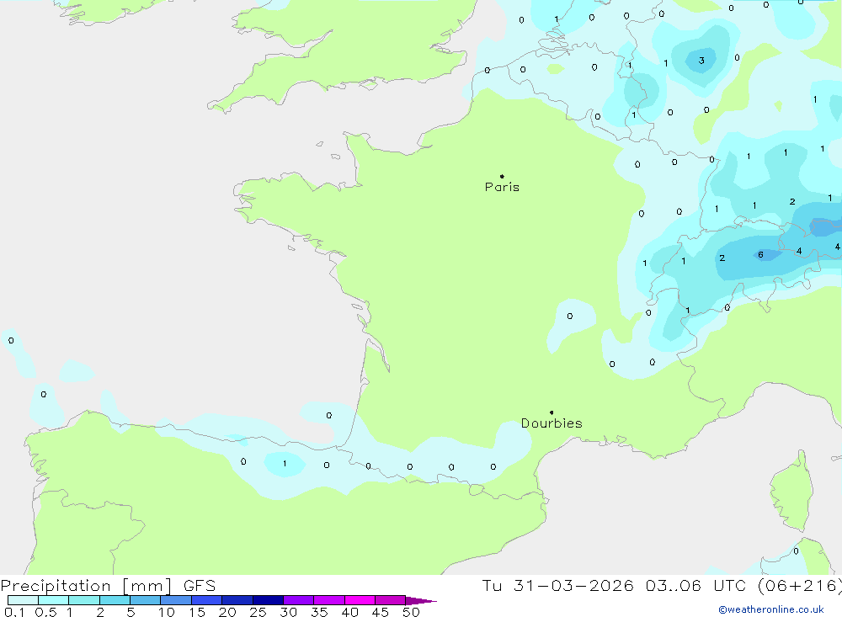Select the 20–25 mm dark blue swatch
Screen dimensions: 842x617
coord(237,600)
